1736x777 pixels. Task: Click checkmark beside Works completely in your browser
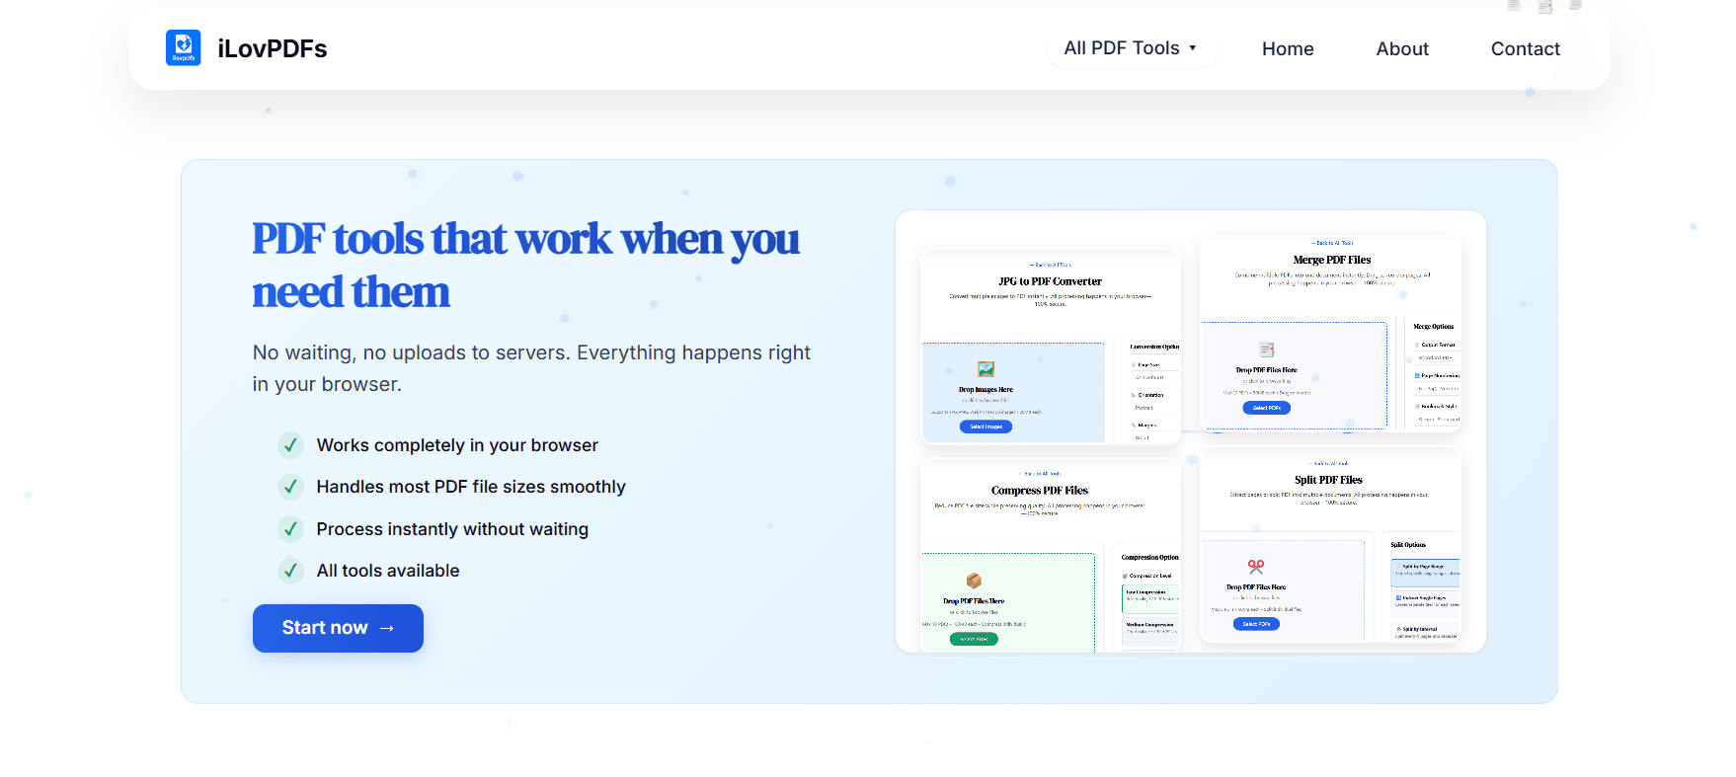point(290,445)
